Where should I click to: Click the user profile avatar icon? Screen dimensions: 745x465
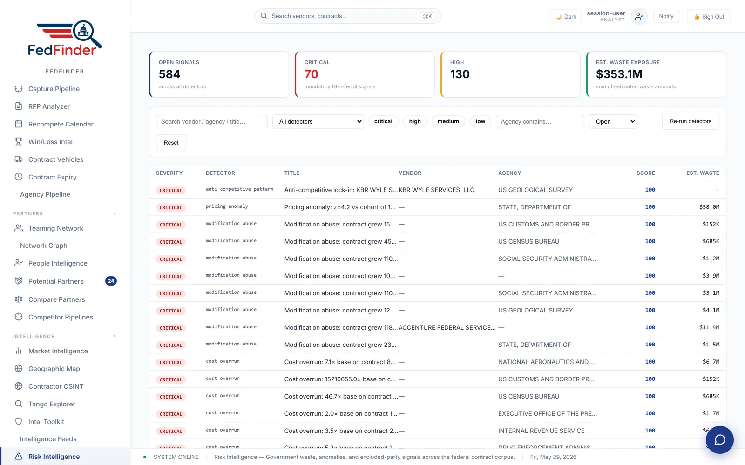[x=639, y=16]
